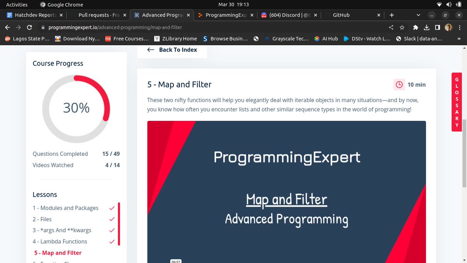This screenshot has width=467, height=263.
Task: Click Back To Index button
Action: 172,50
